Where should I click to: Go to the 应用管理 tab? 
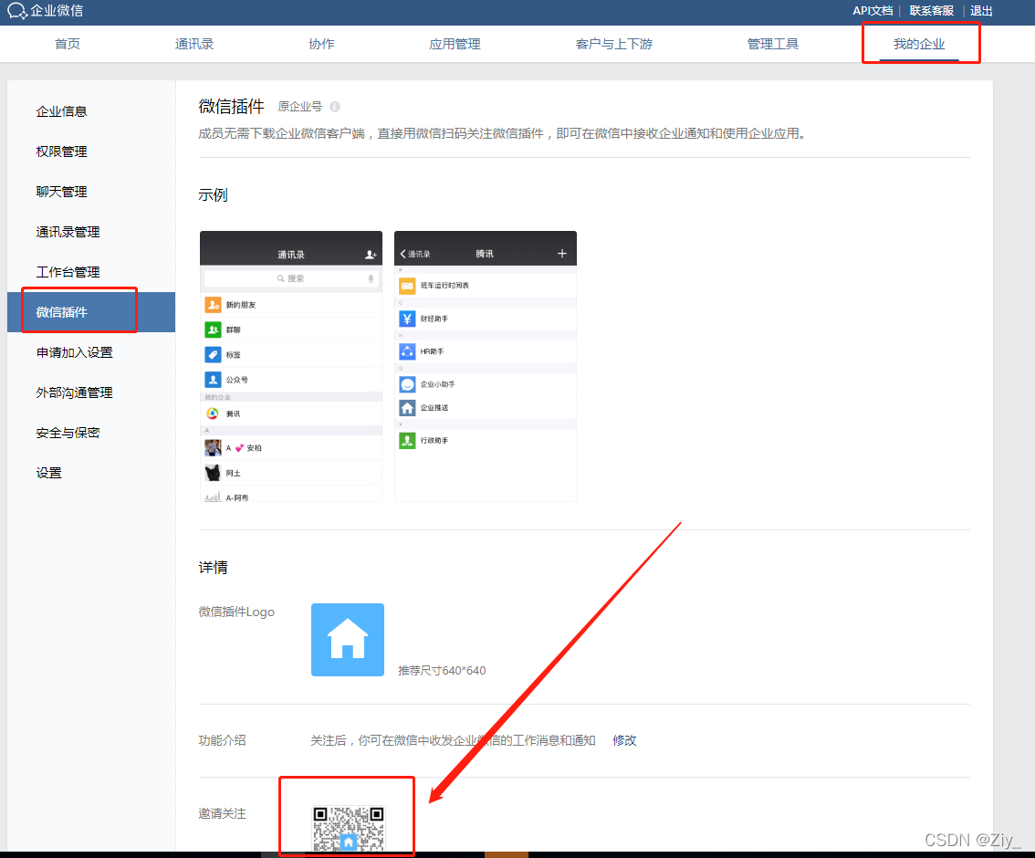[x=455, y=44]
